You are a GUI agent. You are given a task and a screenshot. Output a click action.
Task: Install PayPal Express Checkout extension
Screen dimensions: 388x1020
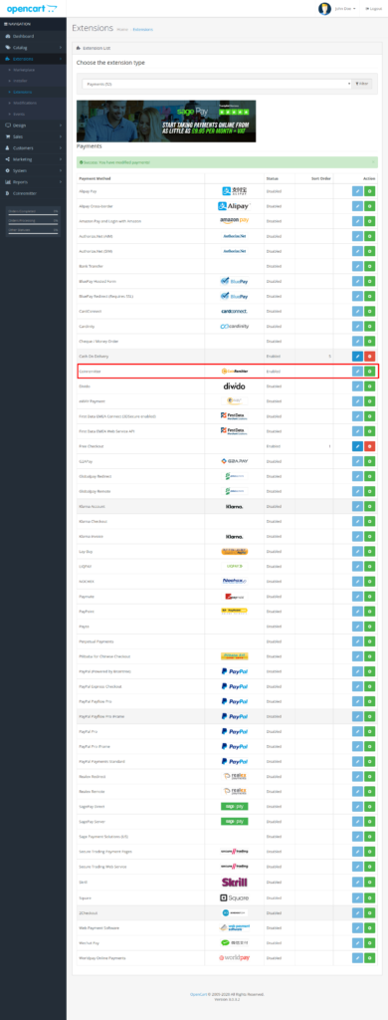pyautogui.click(x=370, y=686)
